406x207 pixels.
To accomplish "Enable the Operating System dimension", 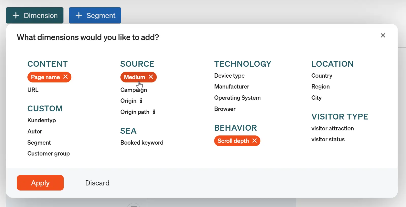I will [237, 98].
